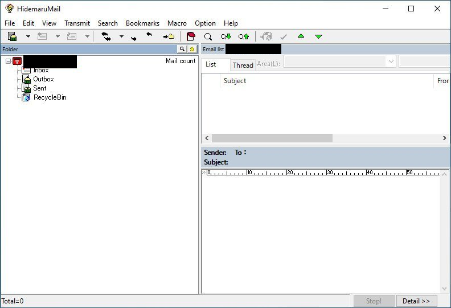The height and width of the screenshot is (308, 451).
Task: Open the Area(L) combo box
Action: point(340,61)
